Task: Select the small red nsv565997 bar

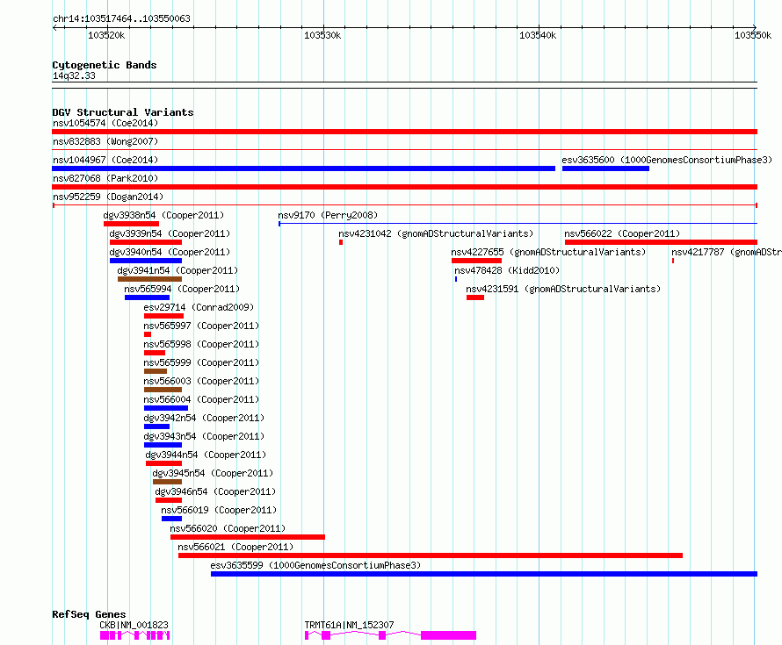Action: [x=148, y=334]
